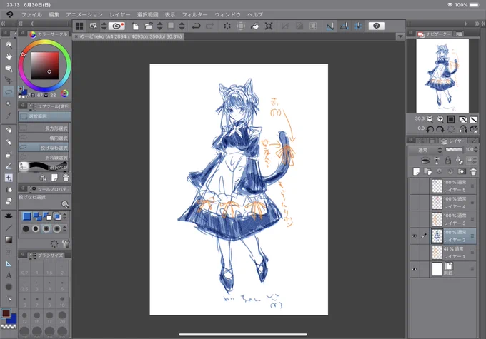Rotate canvas left in Navigator
This screenshot has width=486, height=339.
click(x=430, y=129)
